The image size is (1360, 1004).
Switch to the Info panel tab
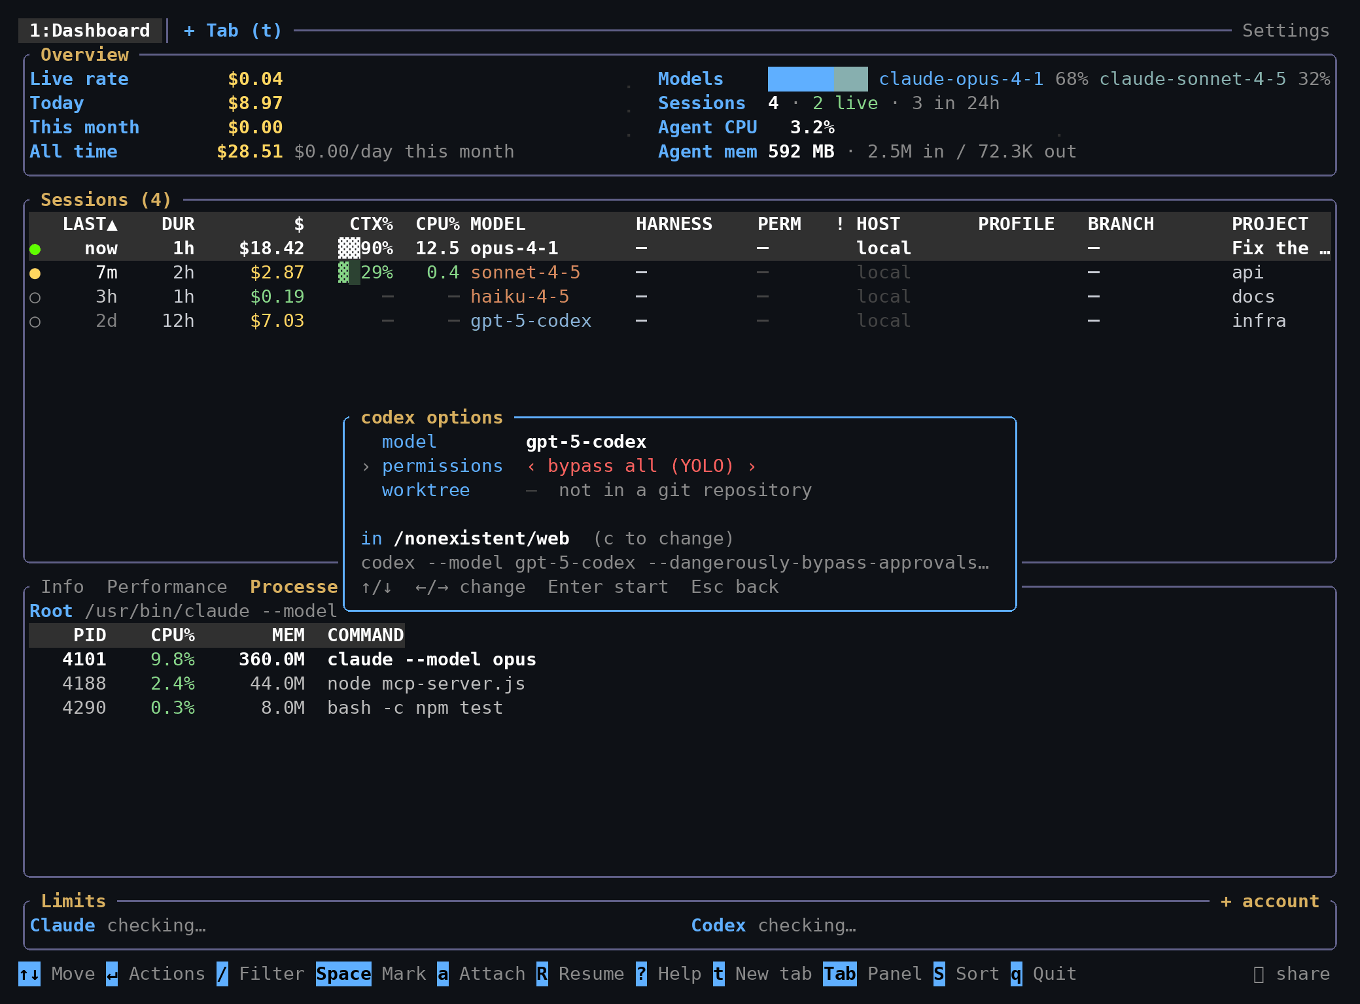tap(63, 587)
